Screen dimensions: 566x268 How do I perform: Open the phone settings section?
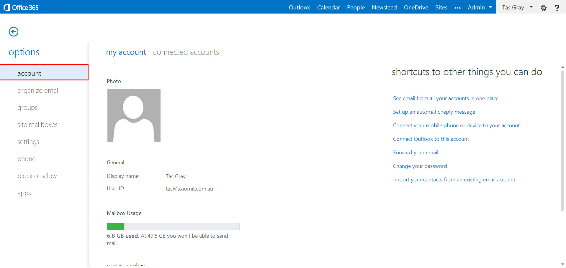click(x=27, y=159)
